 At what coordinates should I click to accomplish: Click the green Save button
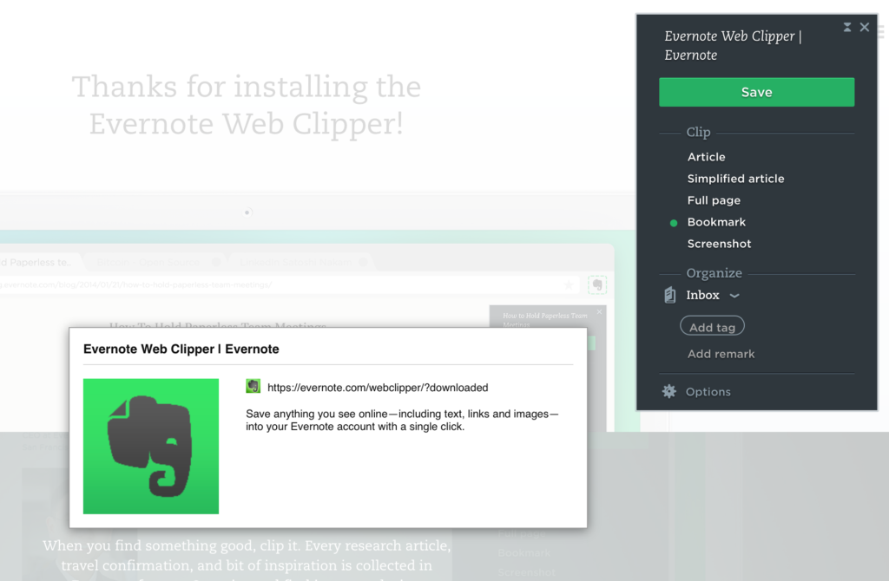[x=756, y=92]
